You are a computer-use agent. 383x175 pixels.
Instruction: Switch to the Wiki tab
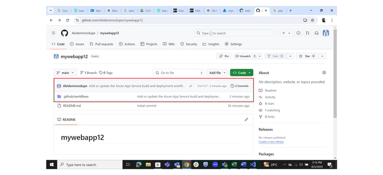(169, 44)
